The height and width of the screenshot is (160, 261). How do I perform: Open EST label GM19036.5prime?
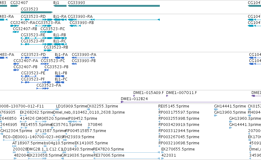click(77, 155)
